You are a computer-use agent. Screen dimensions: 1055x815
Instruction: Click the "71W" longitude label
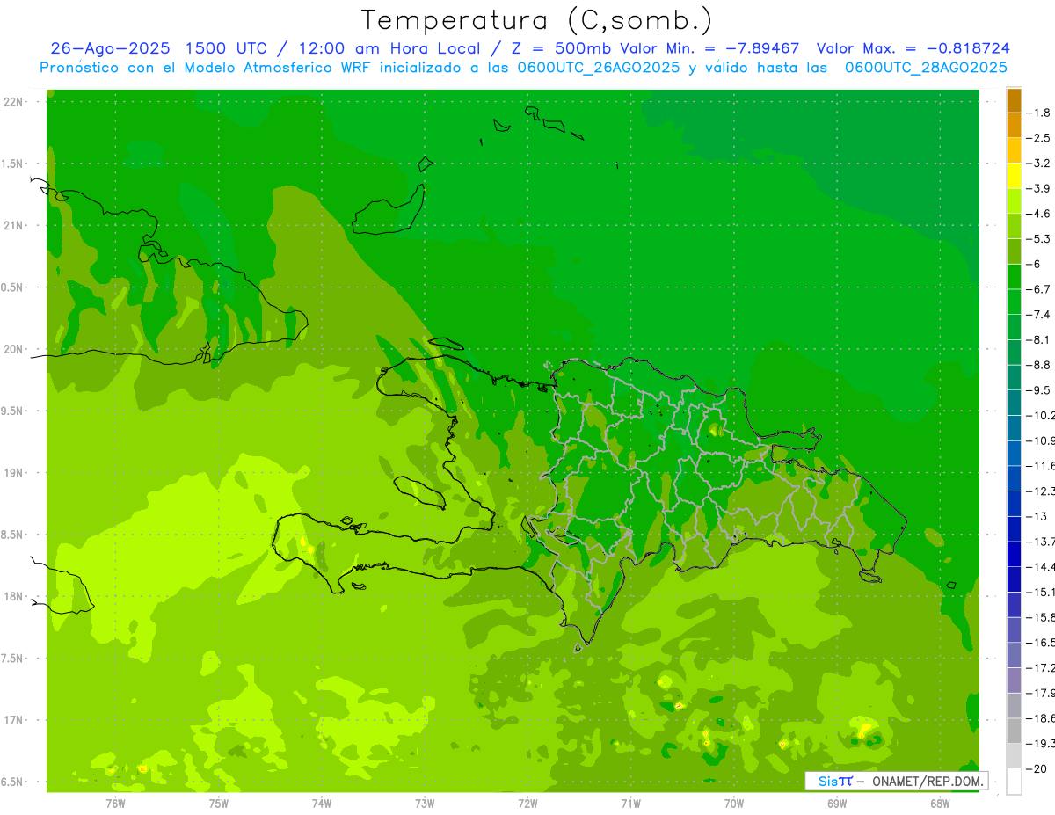(x=630, y=803)
